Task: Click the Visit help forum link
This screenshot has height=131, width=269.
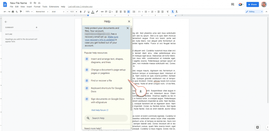Action: [x=100, y=110]
